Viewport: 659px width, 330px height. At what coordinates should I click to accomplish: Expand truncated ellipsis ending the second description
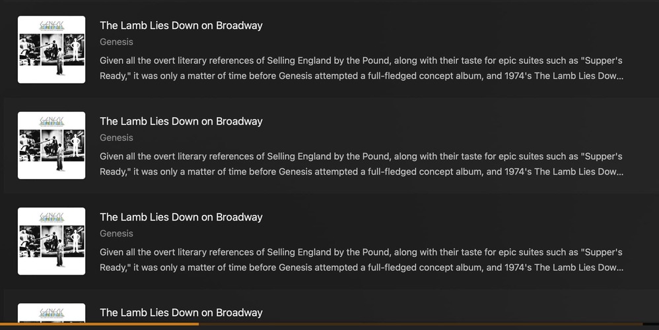(x=619, y=172)
